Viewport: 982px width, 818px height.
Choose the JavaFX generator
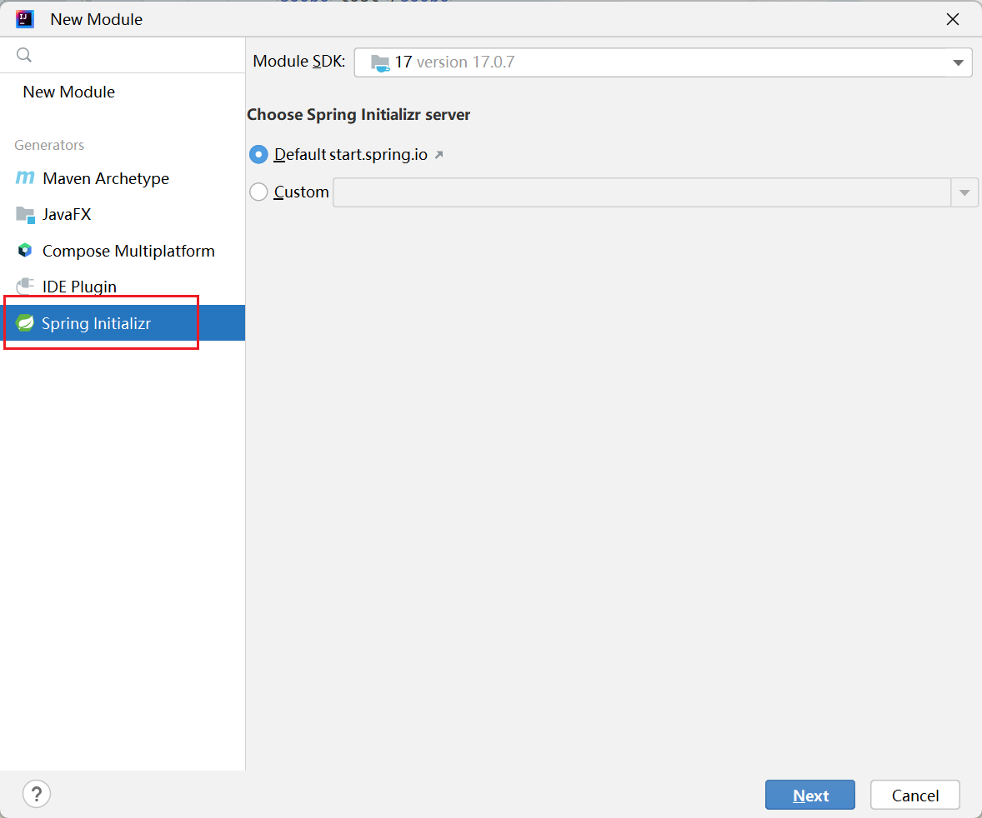(x=123, y=214)
